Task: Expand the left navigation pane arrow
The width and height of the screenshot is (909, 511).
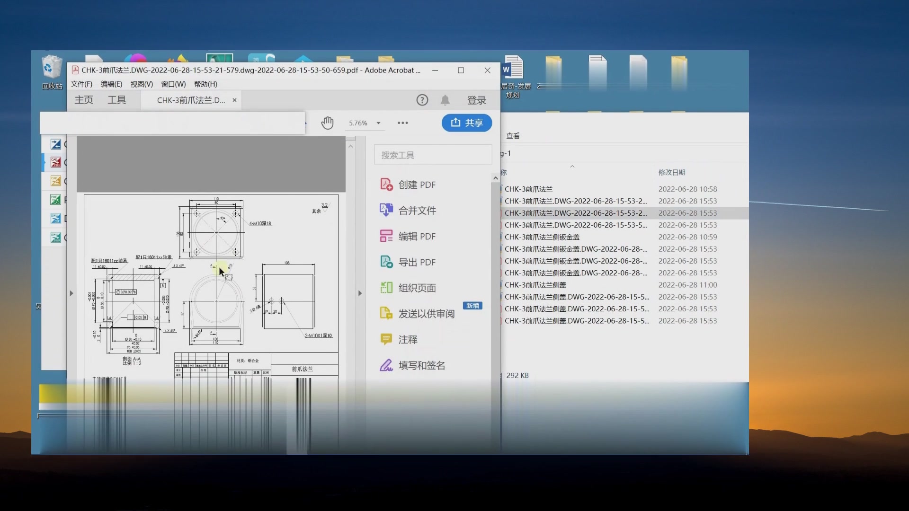Action: pyautogui.click(x=71, y=293)
